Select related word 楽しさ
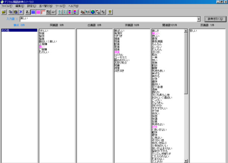 (x=155, y=31)
